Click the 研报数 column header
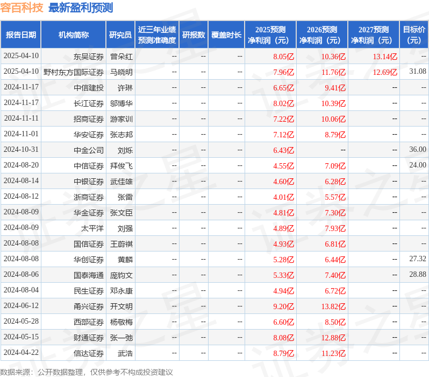 (x=194, y=35)
